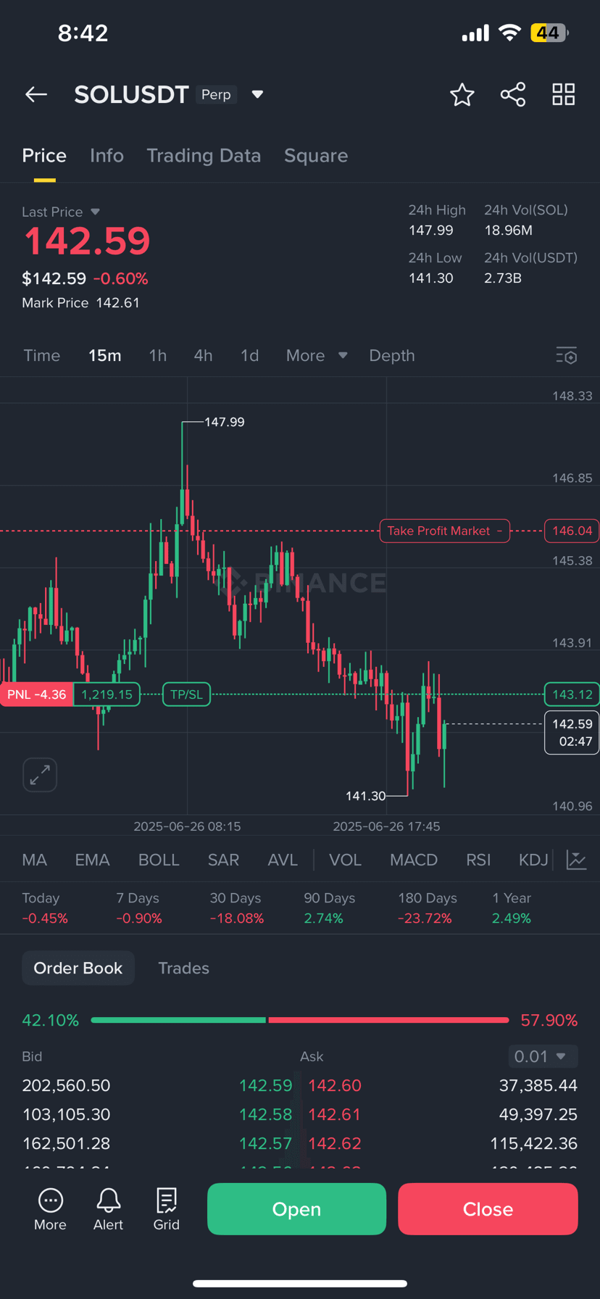Tap the Perp contract badge
Viewport: 600px width, 1299px height.
click(216, 94)
